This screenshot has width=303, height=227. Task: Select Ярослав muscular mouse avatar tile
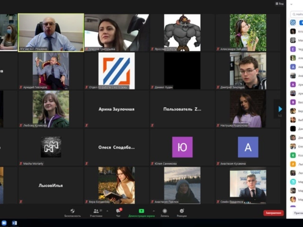[182, 33]
